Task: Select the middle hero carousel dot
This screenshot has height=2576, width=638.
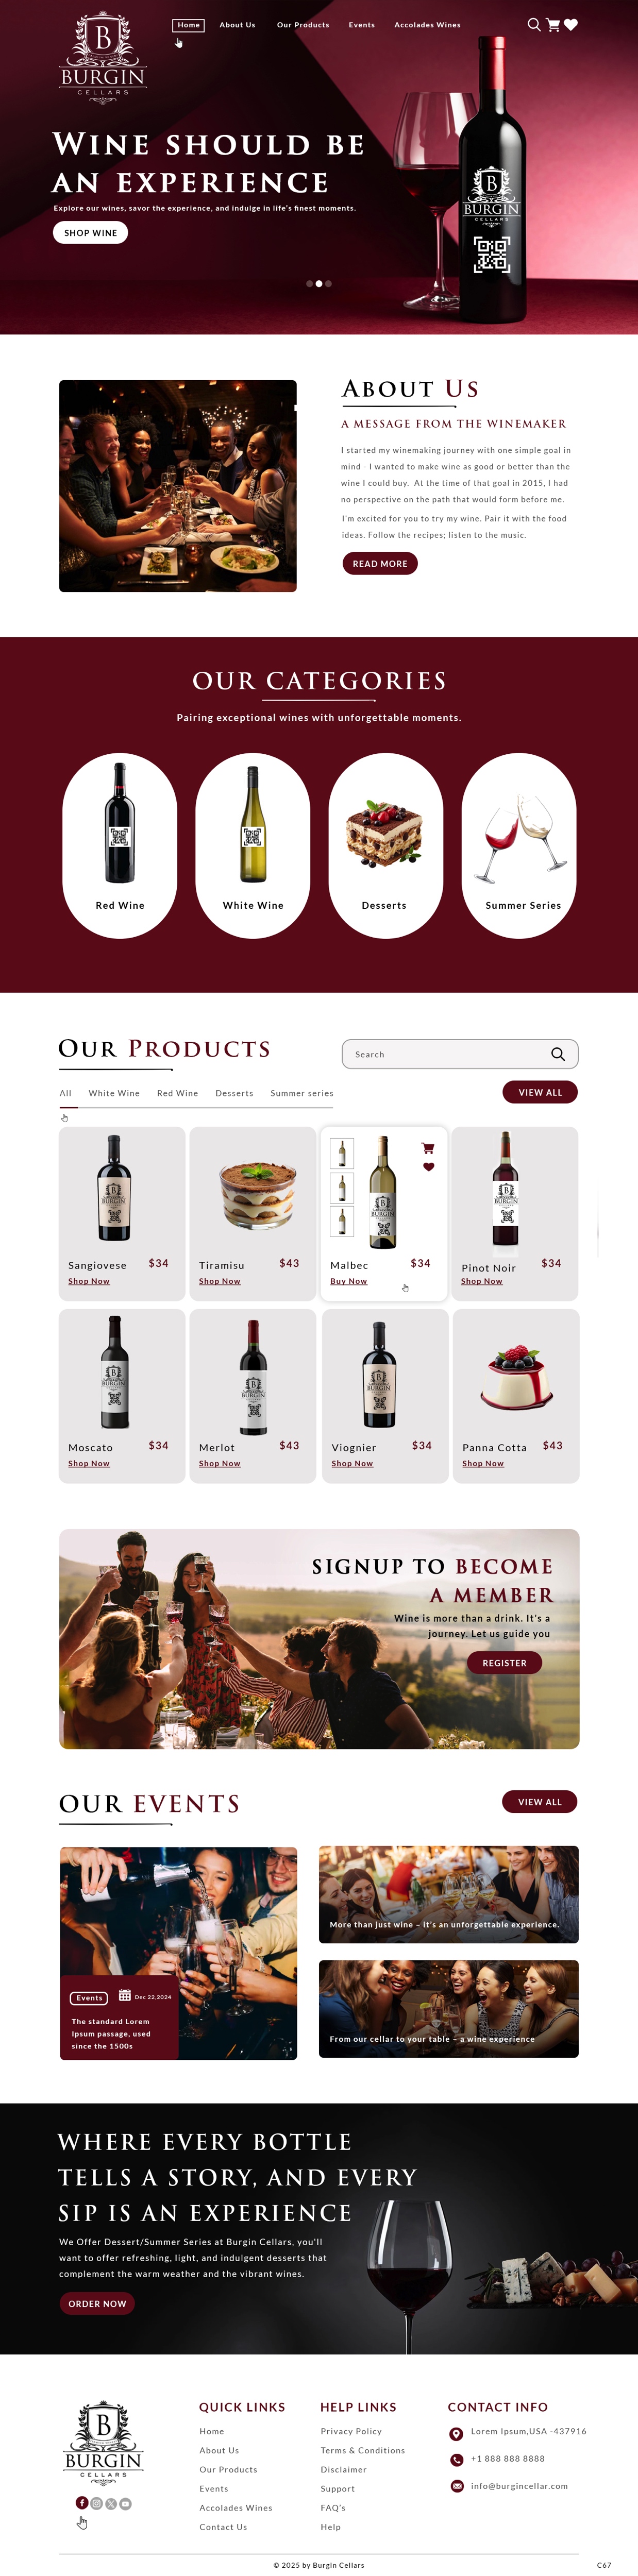Action: 319,284
